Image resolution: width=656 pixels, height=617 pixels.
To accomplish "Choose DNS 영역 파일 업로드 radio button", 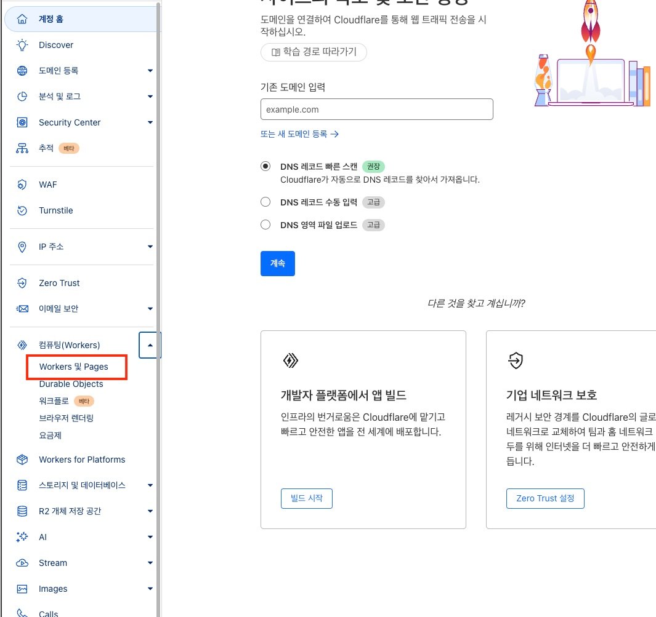I will click(265, 225).
